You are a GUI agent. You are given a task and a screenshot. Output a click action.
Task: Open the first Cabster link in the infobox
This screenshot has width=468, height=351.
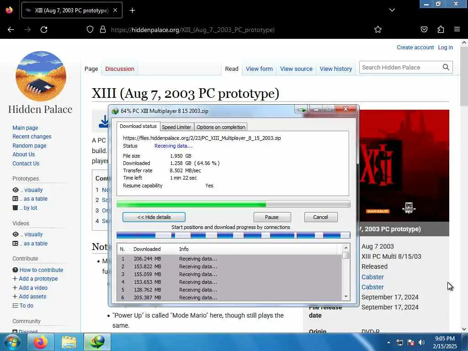372,277
